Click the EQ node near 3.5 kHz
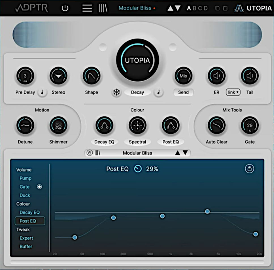This screenshot has width=274, height=270. pyautogui.click(x=207, y=212)
